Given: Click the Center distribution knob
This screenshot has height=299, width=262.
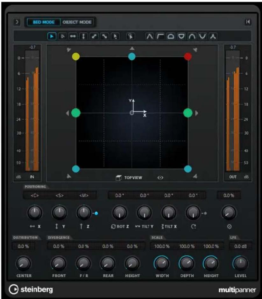Looking at the screenshot, I should [x=24, y=263].
